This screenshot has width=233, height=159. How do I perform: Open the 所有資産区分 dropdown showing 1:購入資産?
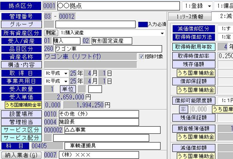(x=162, y=33)
